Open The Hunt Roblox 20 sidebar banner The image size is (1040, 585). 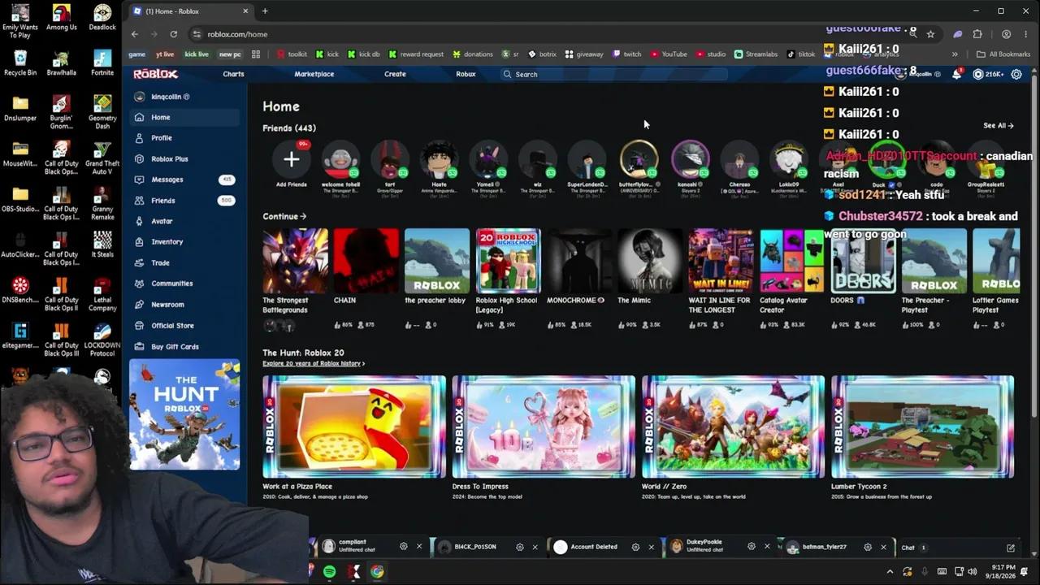(x=184, y=414)
